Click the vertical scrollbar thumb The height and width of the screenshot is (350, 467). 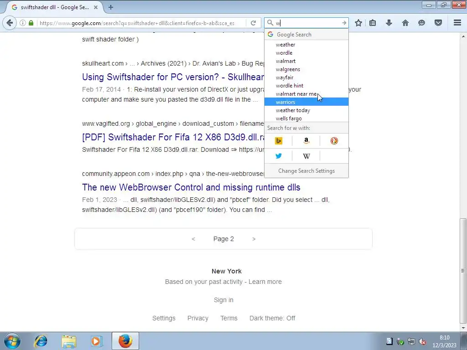[463, 271]
